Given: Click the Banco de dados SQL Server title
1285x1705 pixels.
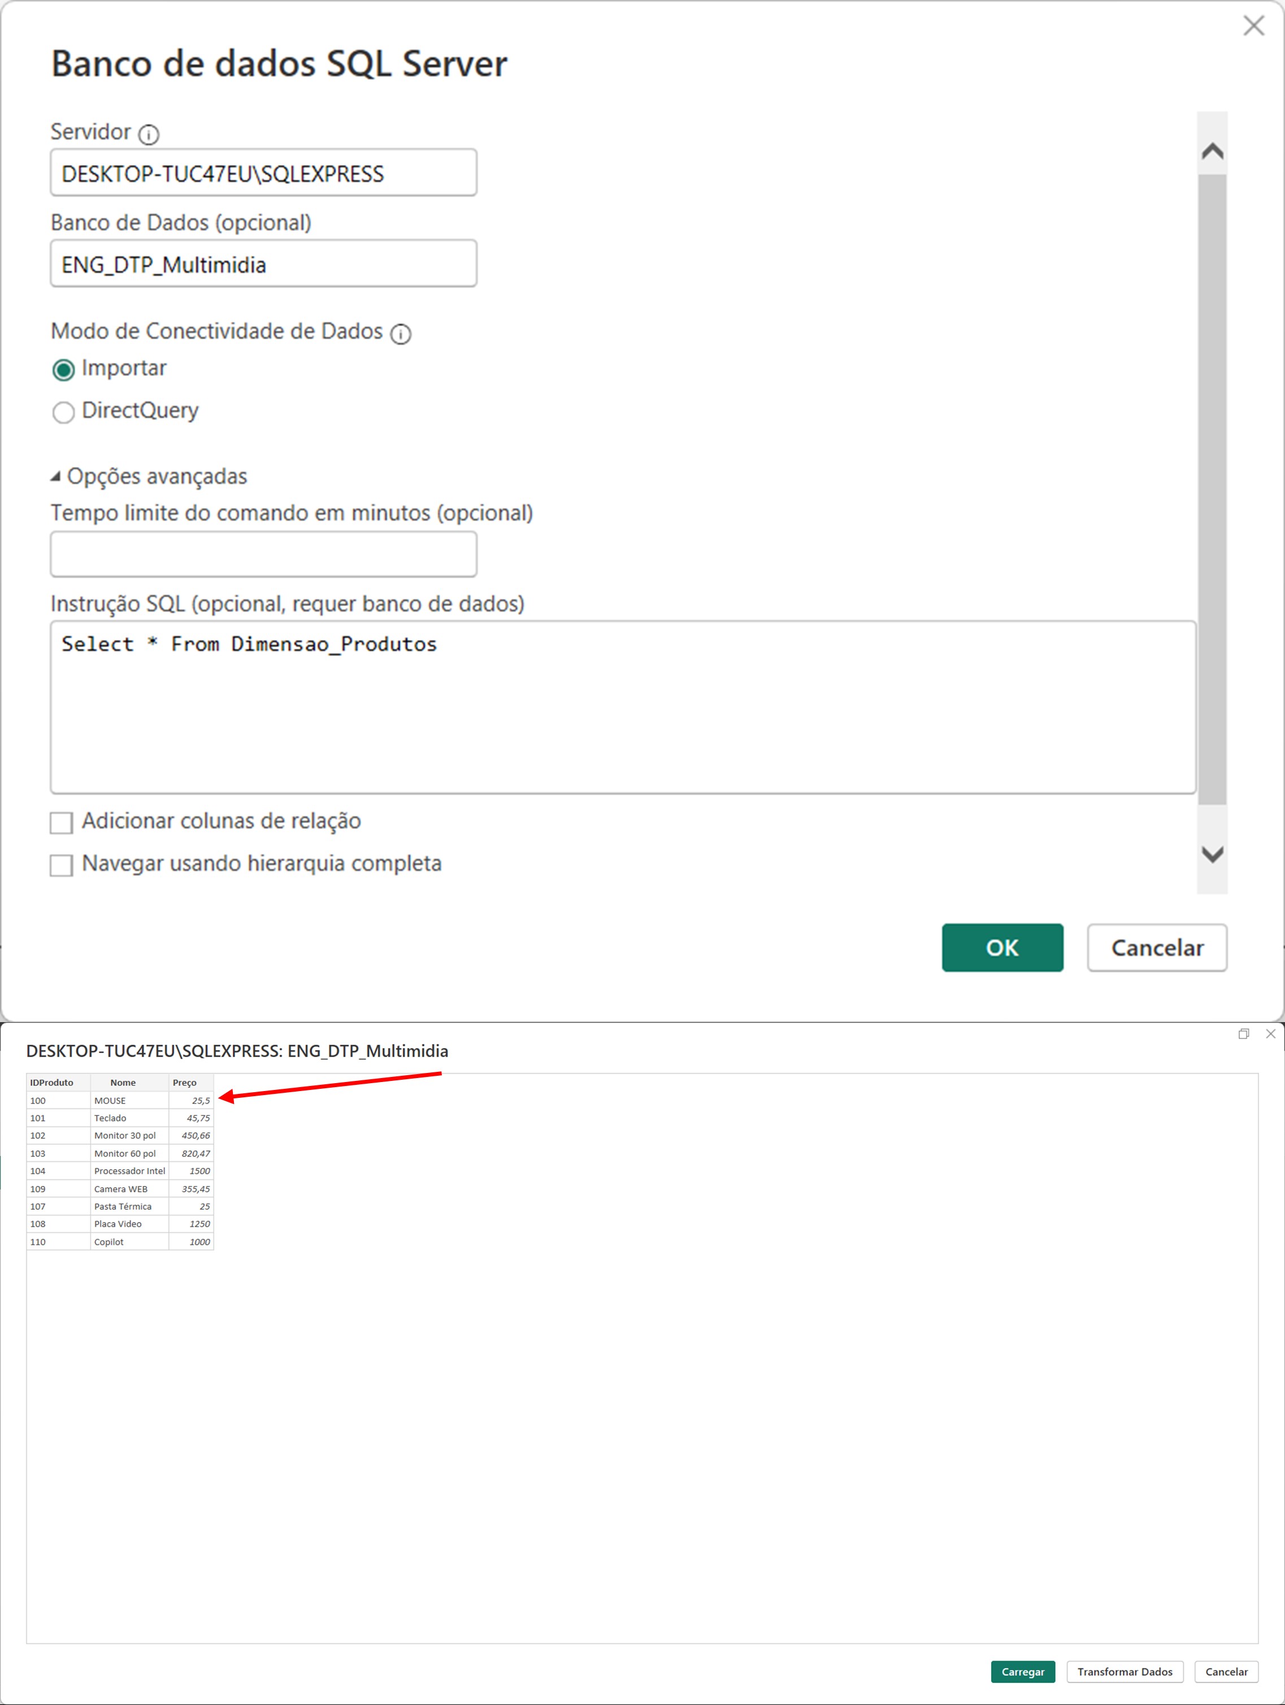Looking at the screenshot, I should pos(279,63).
